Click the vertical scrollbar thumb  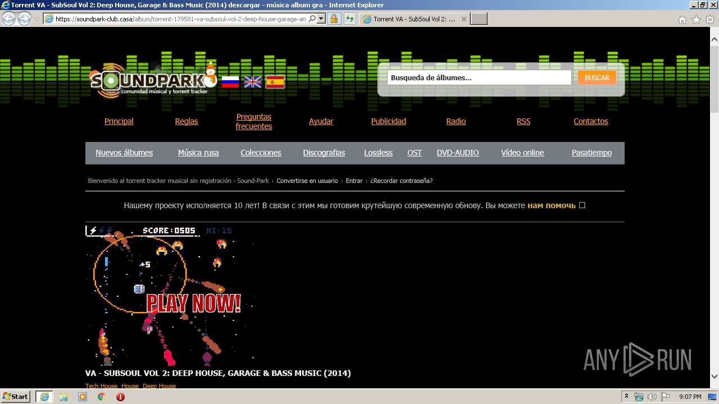714,79
